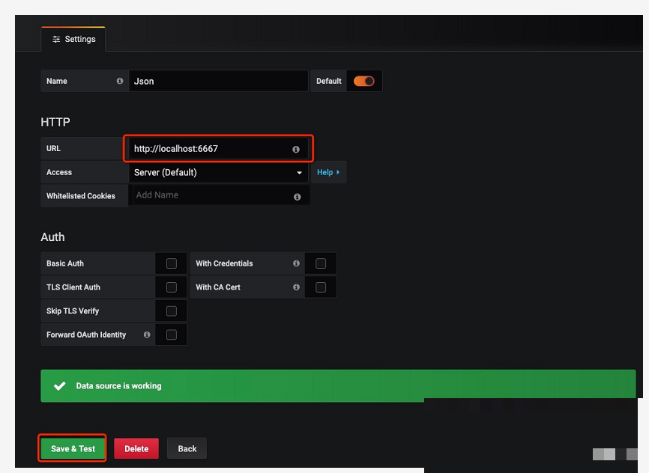Screen dimensions: 649x473
Task: Enable the Skip TLS Verify checkbox
Action: pyautogui.click(x=172, y=311)
